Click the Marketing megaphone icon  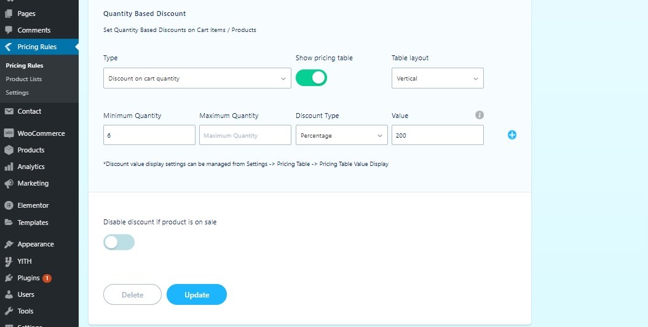(x=9, y=183)
